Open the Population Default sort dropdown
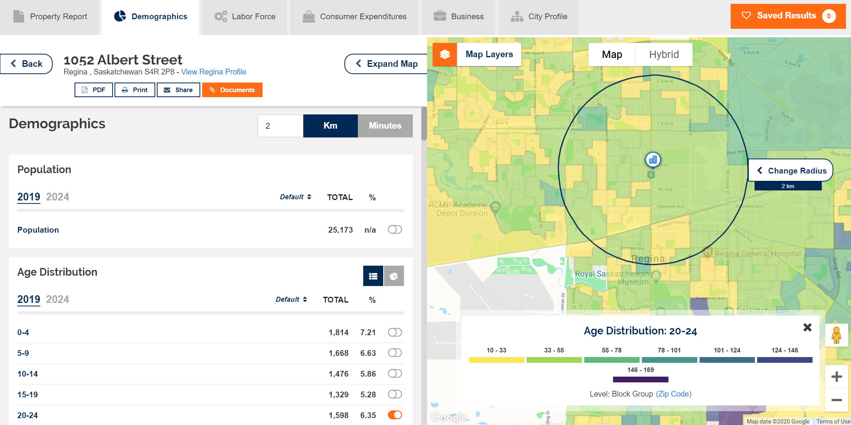The image size is (851, 425). (295, 197)
